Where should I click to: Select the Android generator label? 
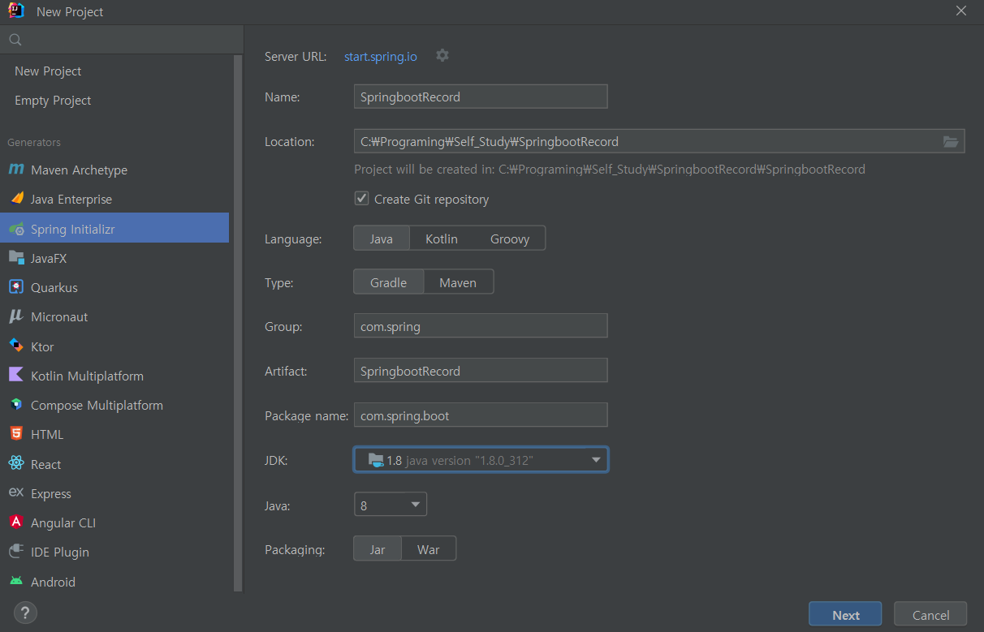[x=53, y=582]
